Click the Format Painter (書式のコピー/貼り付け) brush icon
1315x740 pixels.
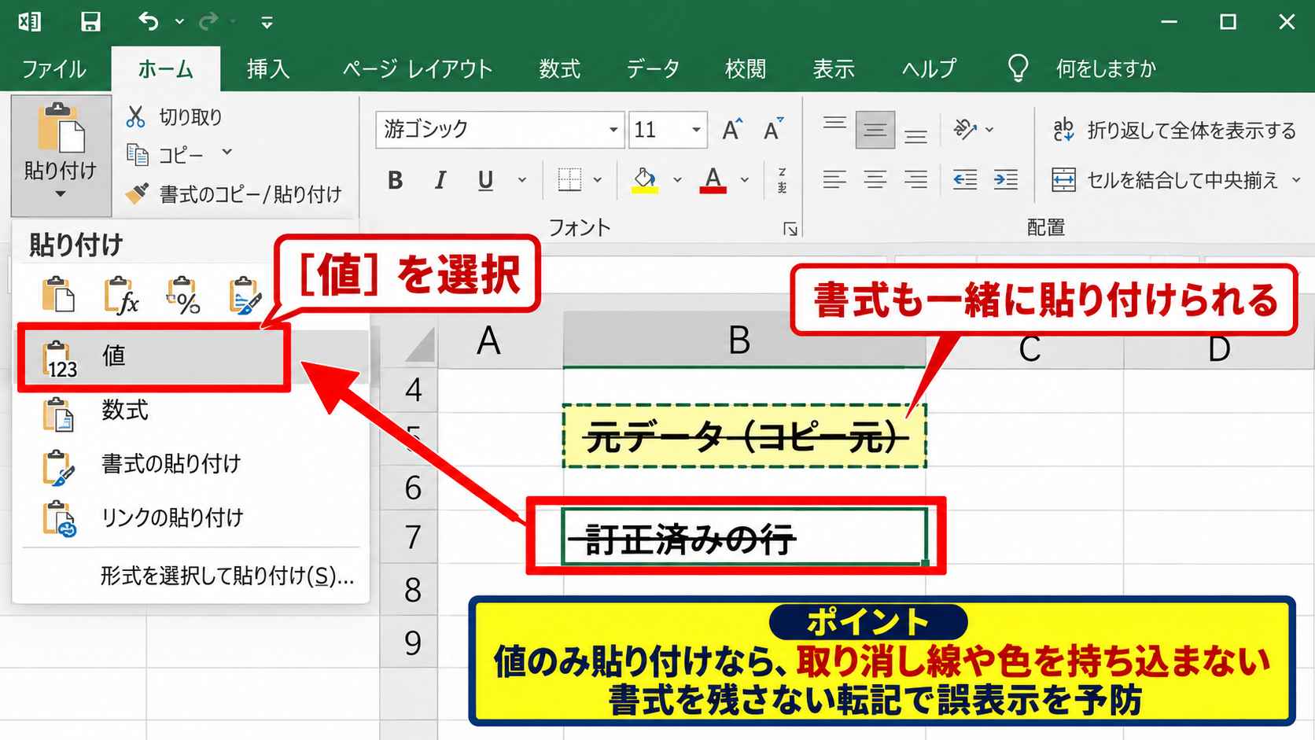(x=137, y=193)
